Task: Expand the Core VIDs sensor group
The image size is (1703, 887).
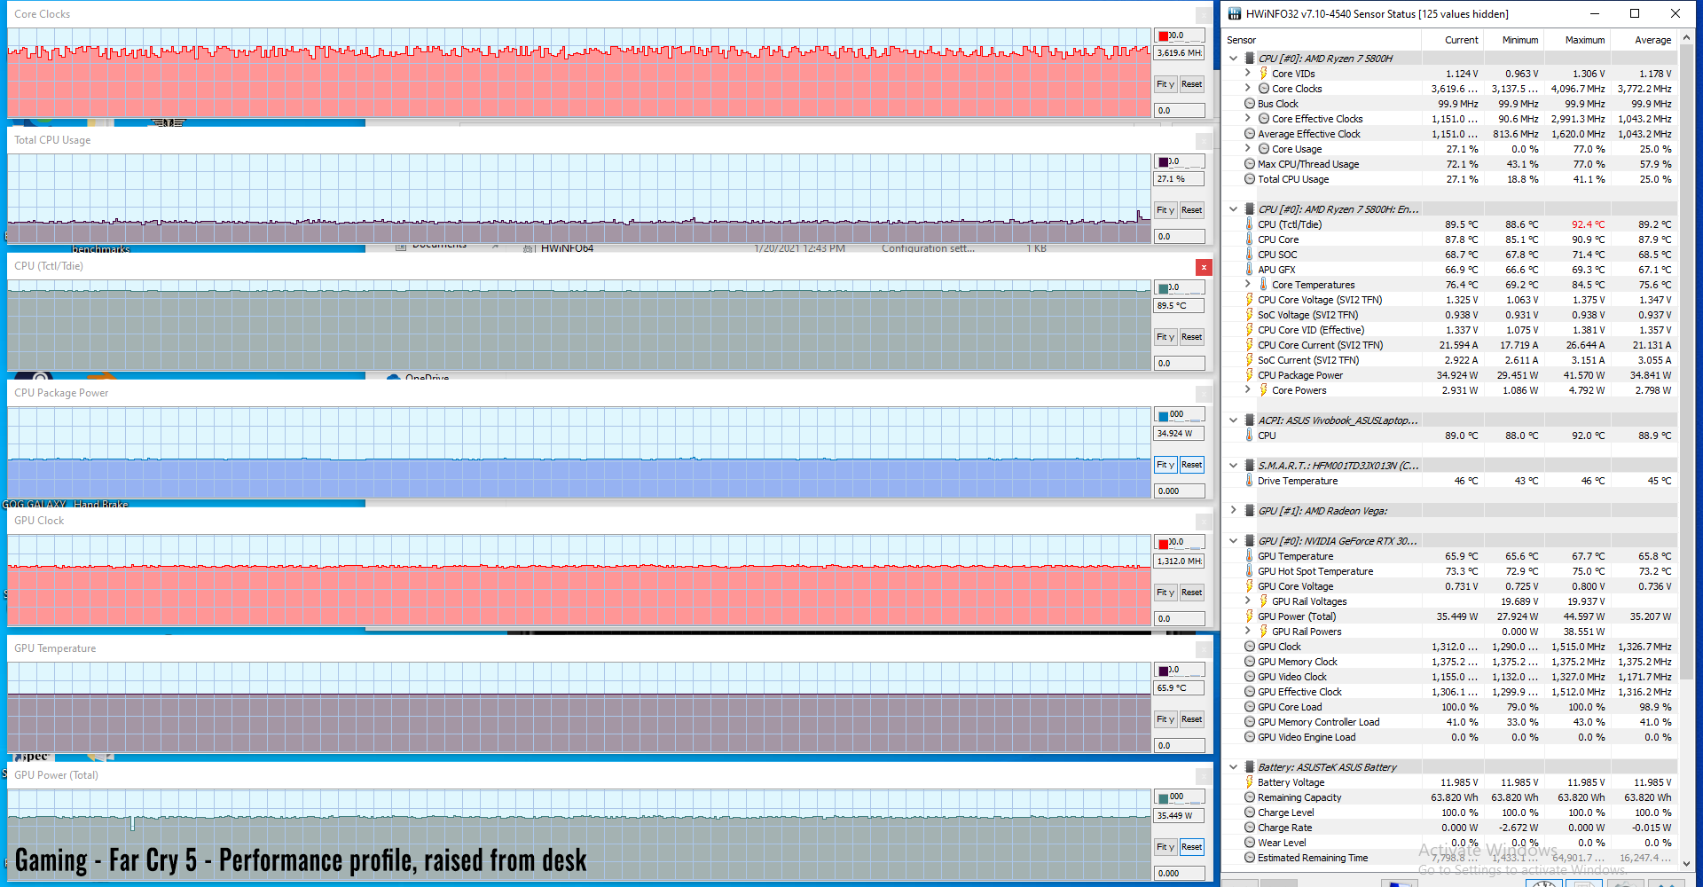Action: point(1248,74)
